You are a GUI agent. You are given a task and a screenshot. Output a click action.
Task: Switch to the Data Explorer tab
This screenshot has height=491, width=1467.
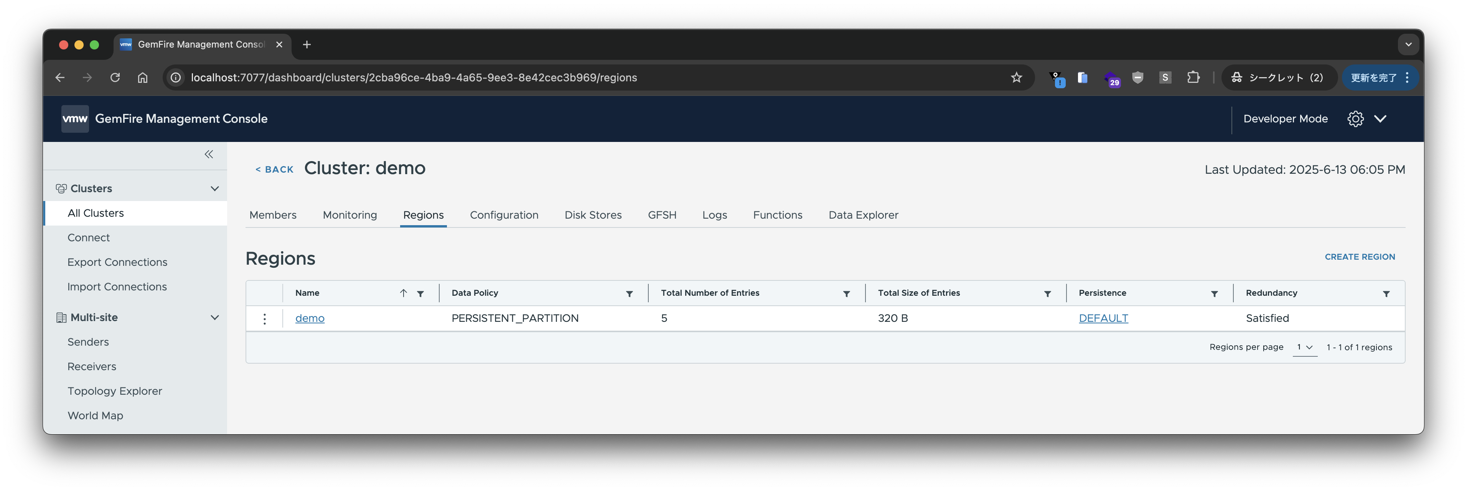pos(863,215)
